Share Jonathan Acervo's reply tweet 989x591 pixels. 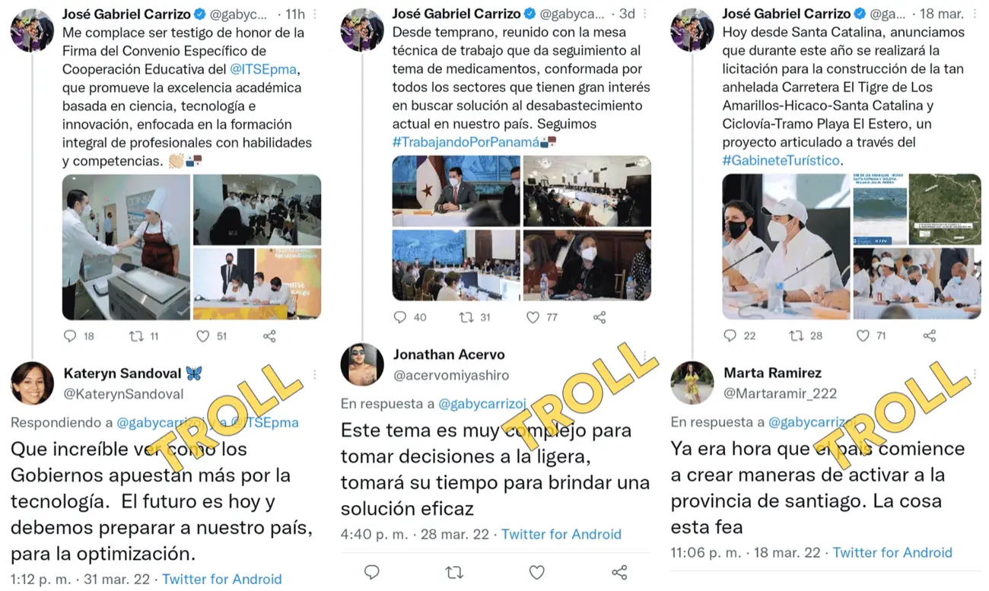click(619, 573)
